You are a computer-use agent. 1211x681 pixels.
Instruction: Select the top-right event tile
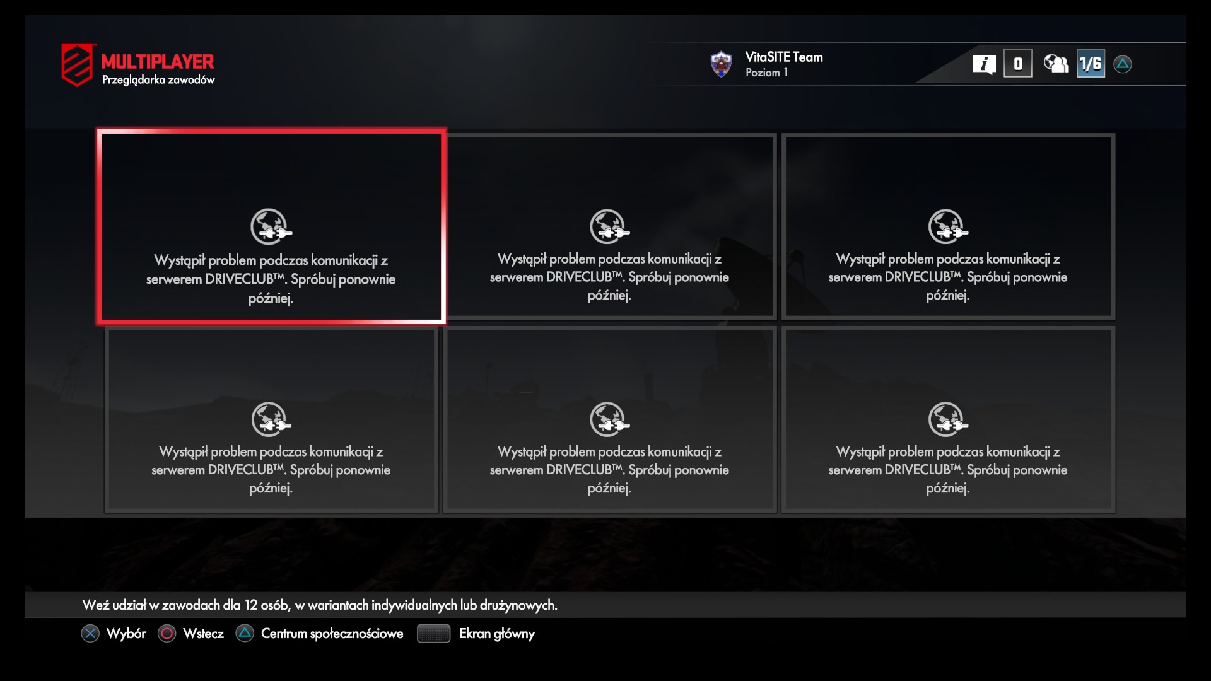[x=948, y=226]
